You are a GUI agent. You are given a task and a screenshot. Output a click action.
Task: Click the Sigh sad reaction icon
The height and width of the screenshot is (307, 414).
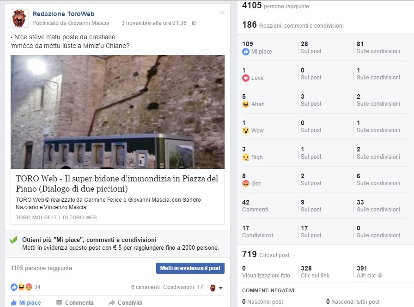[245, 157]
